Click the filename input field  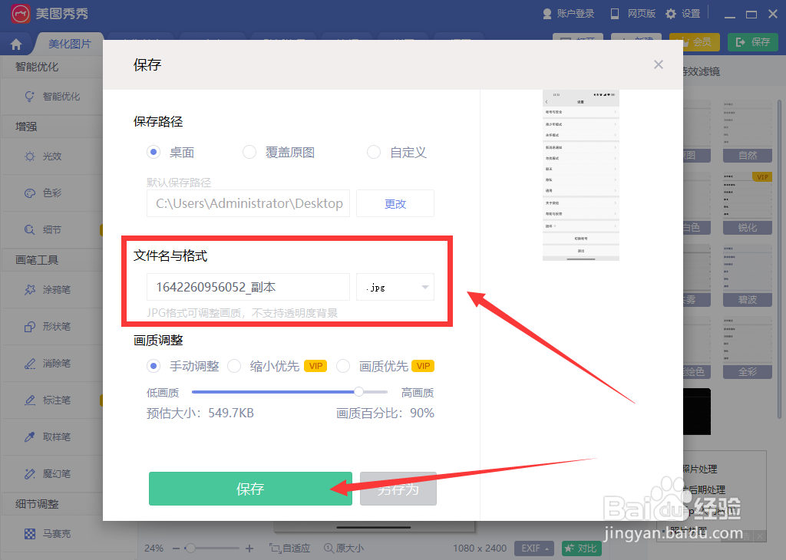[247, 287]
